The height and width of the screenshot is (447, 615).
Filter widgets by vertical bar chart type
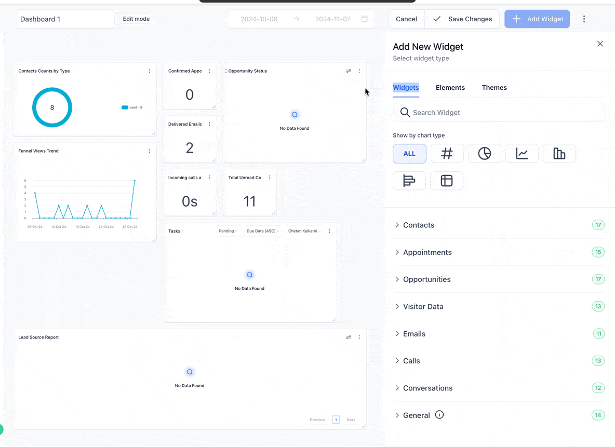point(559,154)
